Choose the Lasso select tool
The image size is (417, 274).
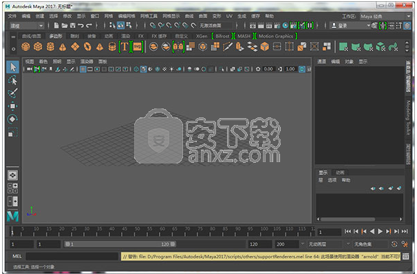tap(13, 80)
